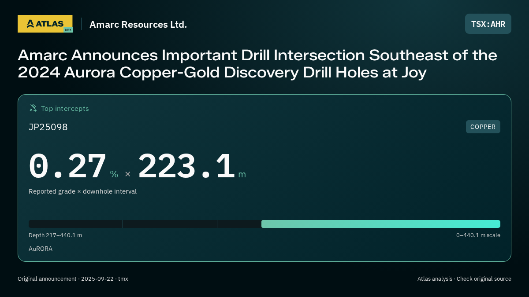This screenshot has width=529, height=297.
Task: Click the Top intercepts label
Action: [65, 108]
